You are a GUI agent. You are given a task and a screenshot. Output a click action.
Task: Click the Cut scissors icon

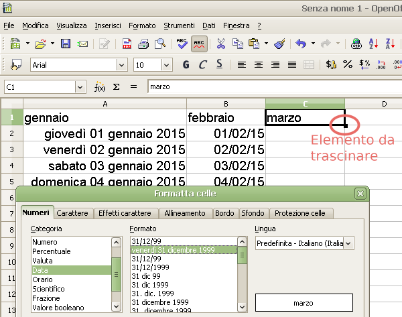(220, 44)
